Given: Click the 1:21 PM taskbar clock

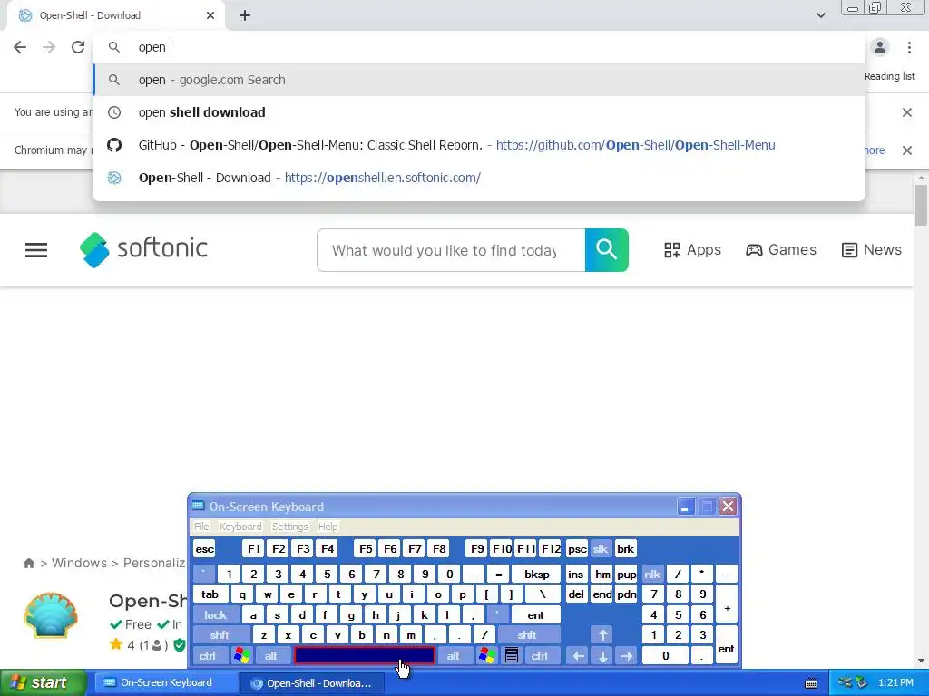Looking at the screenshot, I should coord(895,682).
